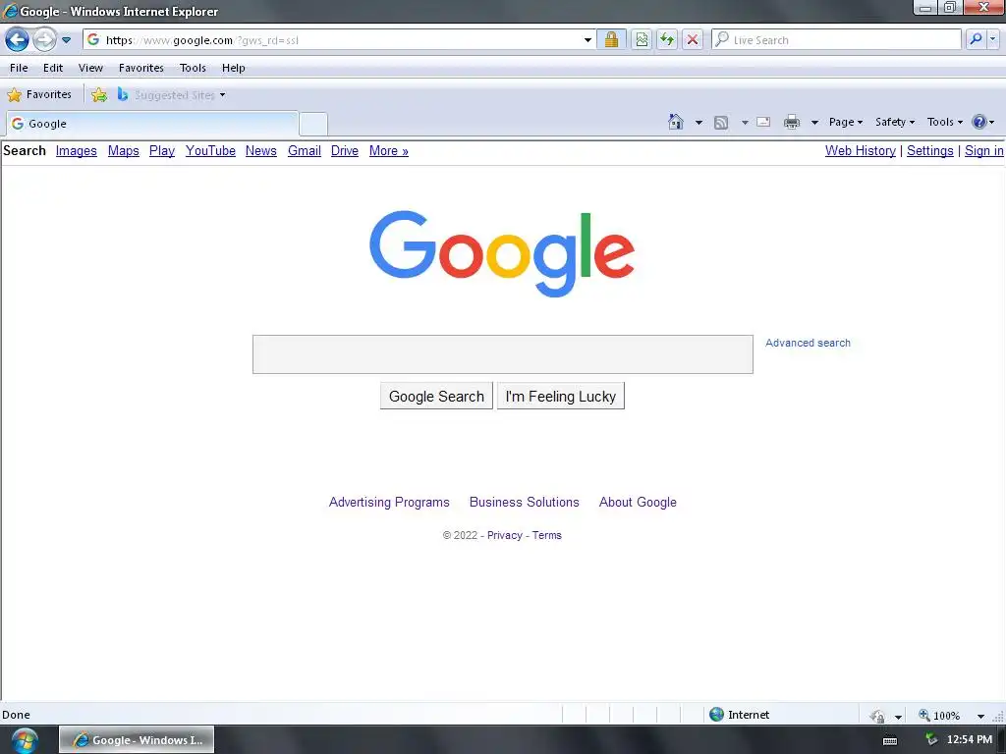This screenshot has width=1006, height=754.
Task: Expand the More » link
Action: (x=389, y=150)
